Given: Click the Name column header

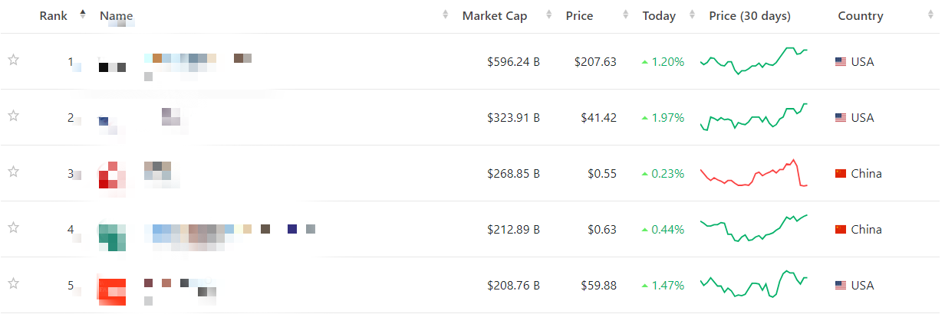Looking at the screenshot, I should point(117,16).
